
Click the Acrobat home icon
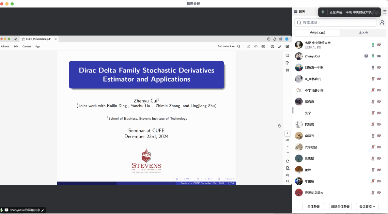[16, 39]
